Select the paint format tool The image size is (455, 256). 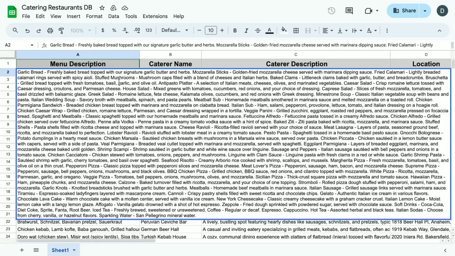point(61,31)
